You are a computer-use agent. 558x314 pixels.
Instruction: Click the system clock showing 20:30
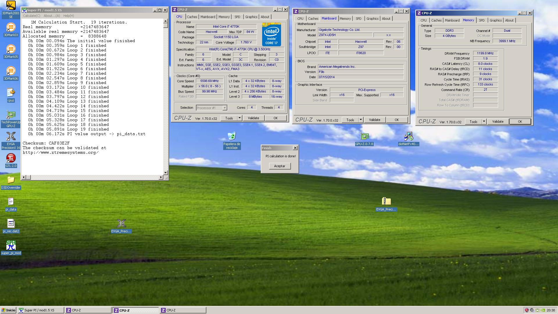(x=550, y=310)
